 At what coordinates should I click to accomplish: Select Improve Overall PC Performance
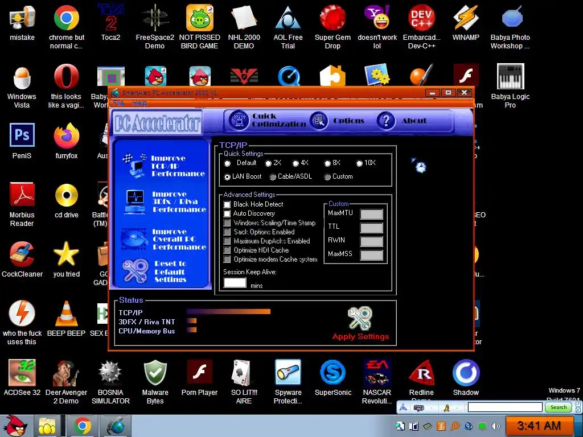tap(163, 240)
